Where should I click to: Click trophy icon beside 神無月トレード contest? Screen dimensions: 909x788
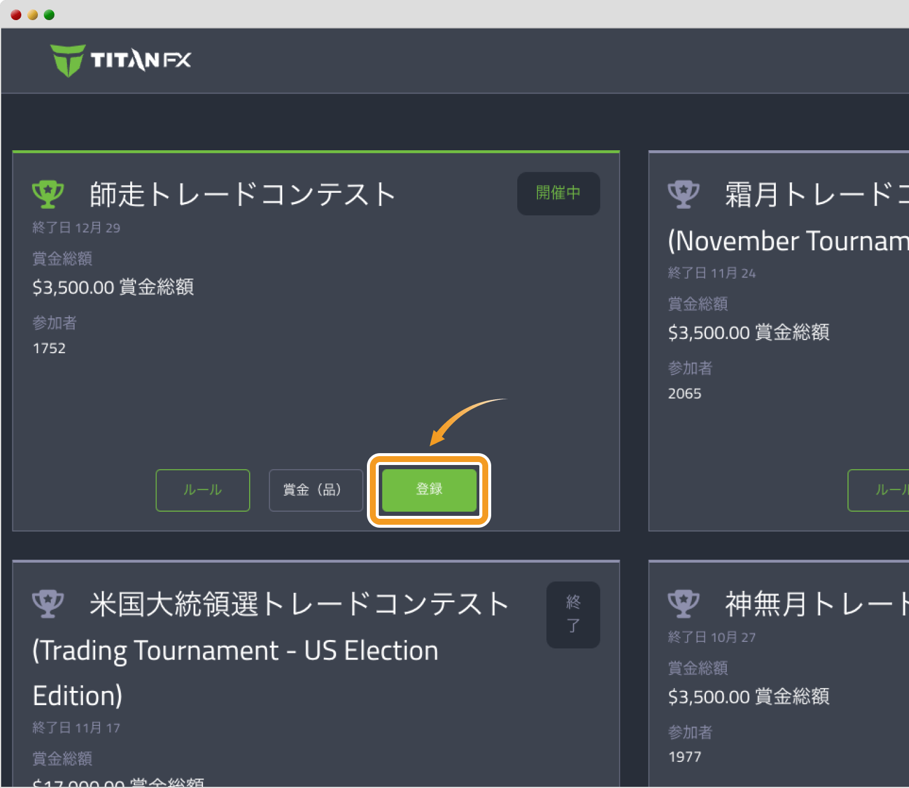684,604
